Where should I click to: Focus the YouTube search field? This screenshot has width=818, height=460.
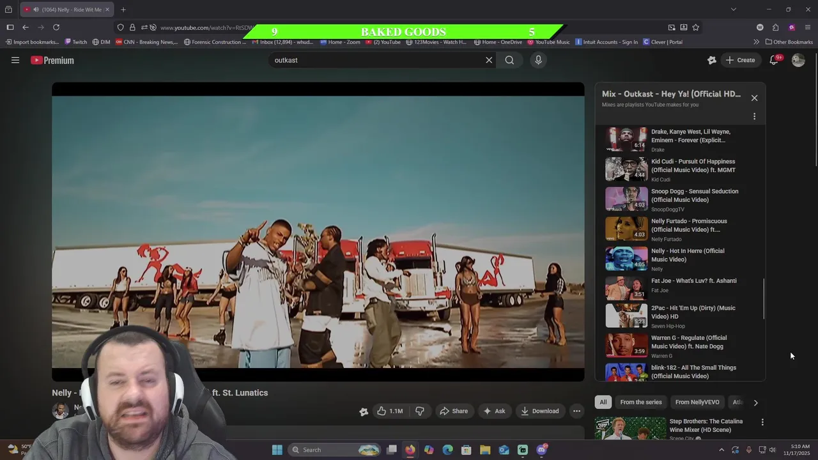377,60
